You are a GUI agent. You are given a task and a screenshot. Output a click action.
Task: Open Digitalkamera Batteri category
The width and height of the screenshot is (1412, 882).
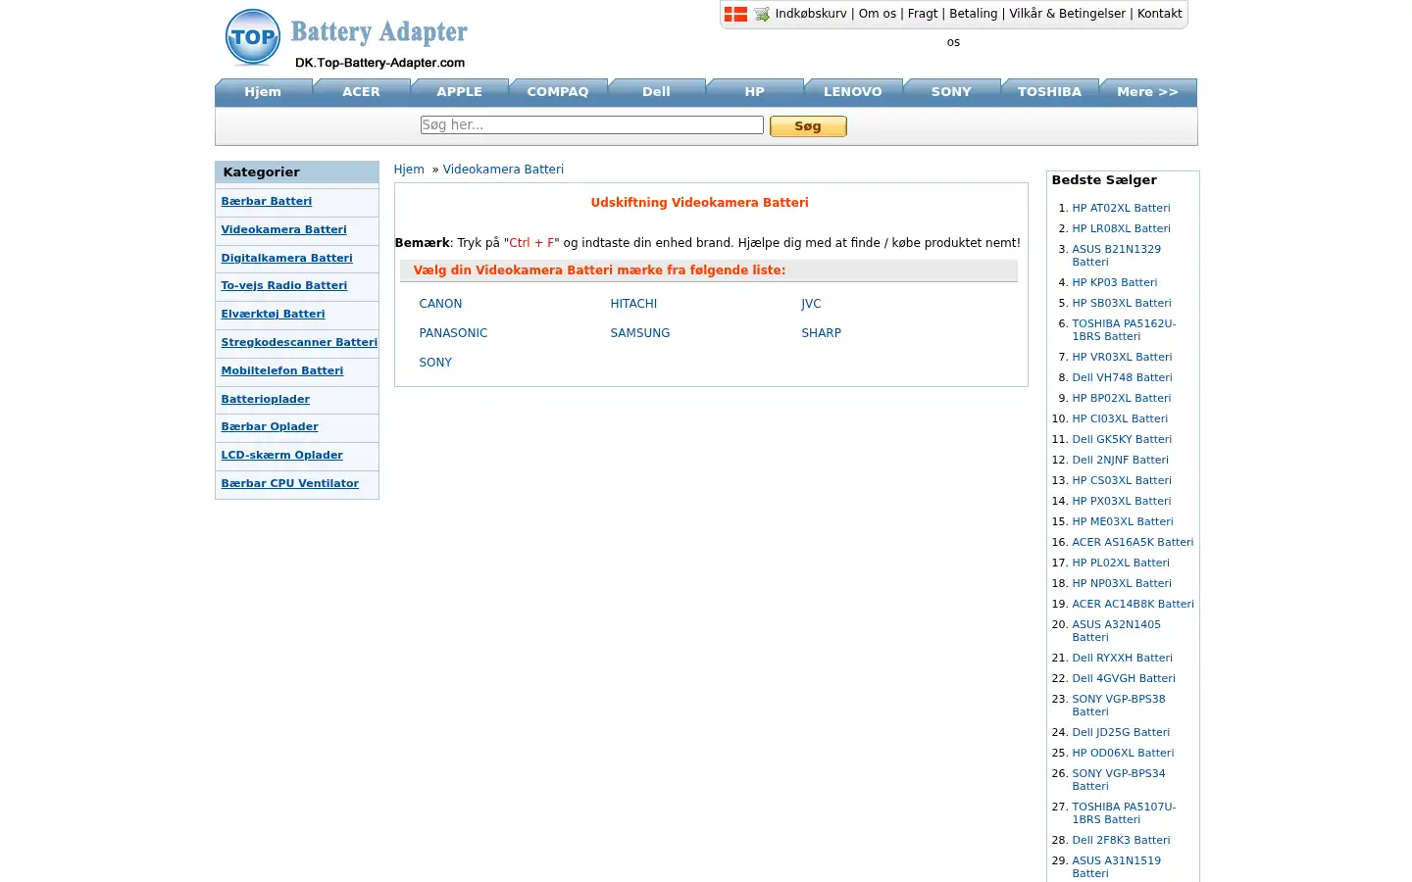287,259
